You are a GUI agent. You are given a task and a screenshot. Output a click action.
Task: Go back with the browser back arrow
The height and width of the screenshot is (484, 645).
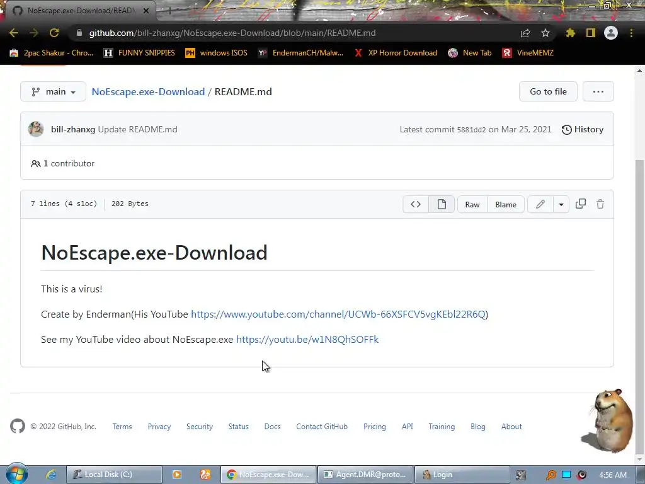click(14, 33)
